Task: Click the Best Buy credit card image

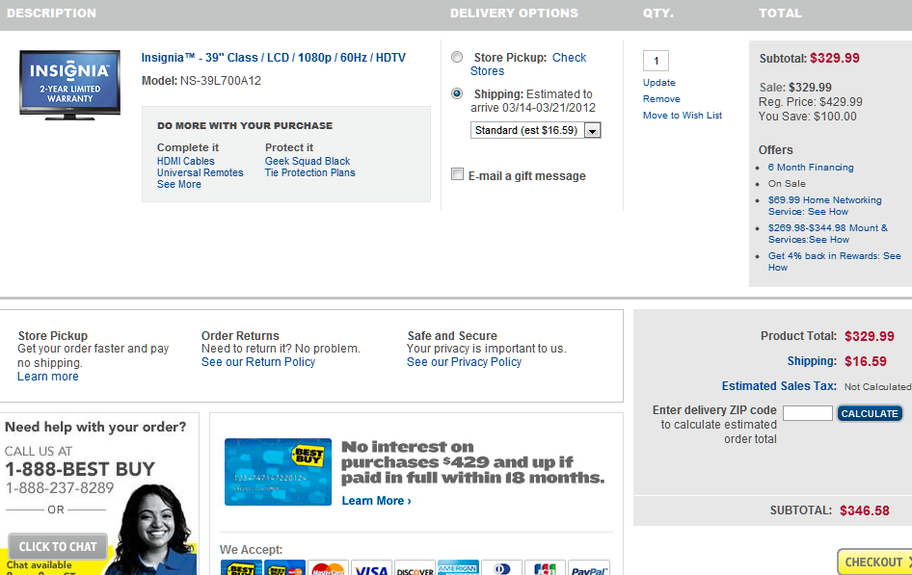Action: coord(278,472)
